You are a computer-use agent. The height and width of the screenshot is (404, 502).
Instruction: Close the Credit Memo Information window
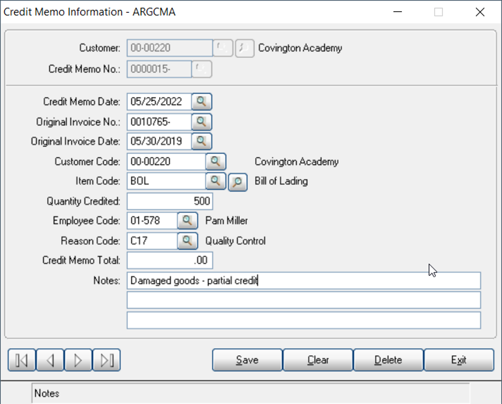480,12
